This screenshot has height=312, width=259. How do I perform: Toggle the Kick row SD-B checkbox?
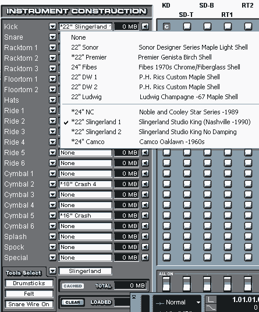coord(208,26)
